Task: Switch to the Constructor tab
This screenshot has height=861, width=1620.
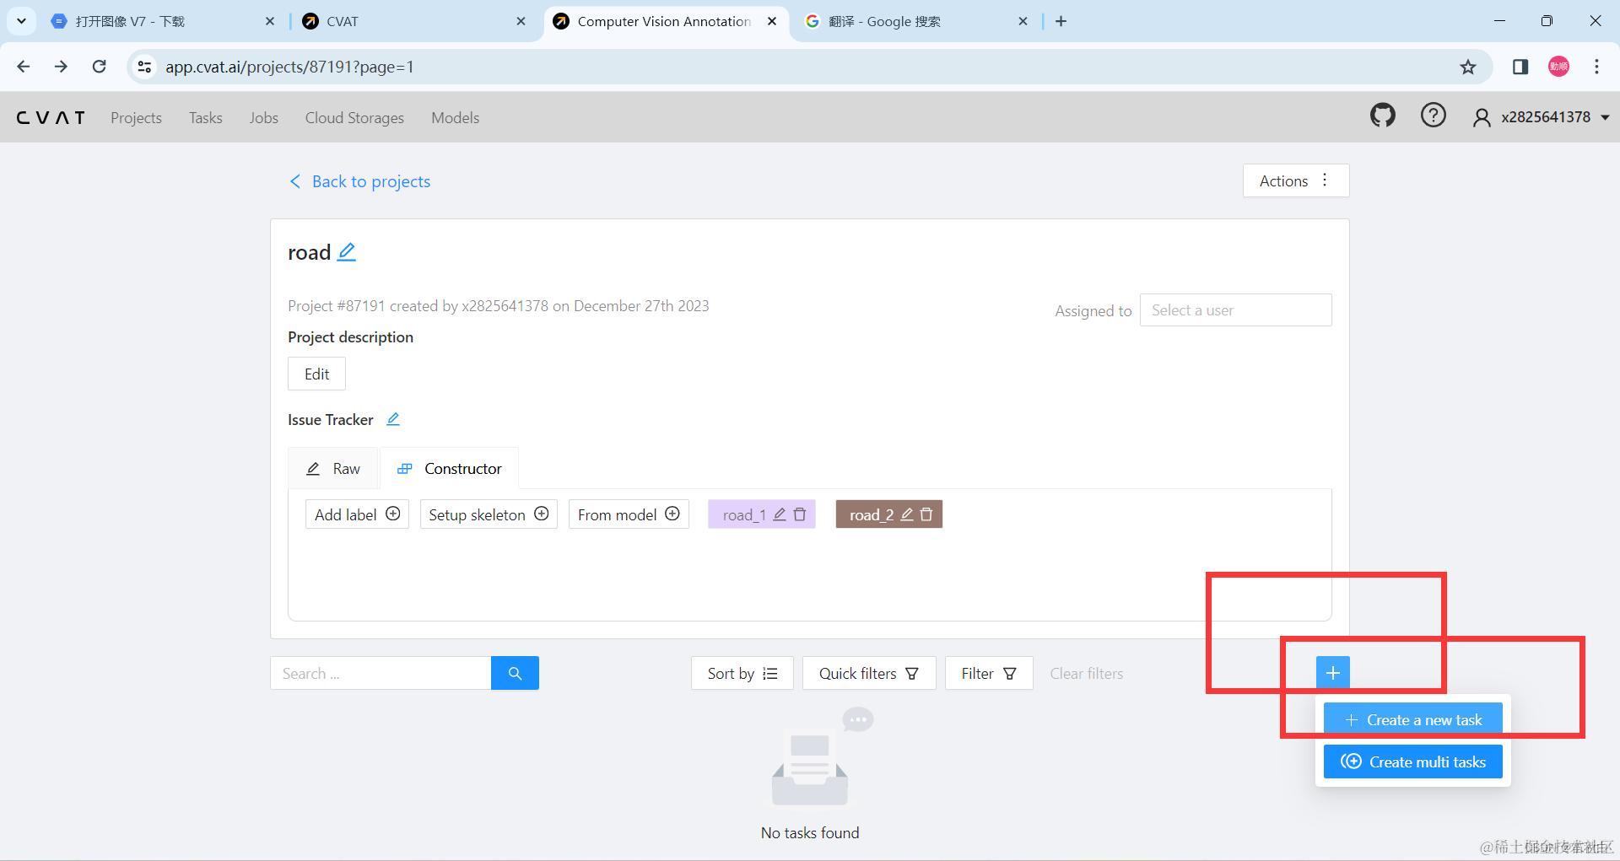Action: [450, 468]
